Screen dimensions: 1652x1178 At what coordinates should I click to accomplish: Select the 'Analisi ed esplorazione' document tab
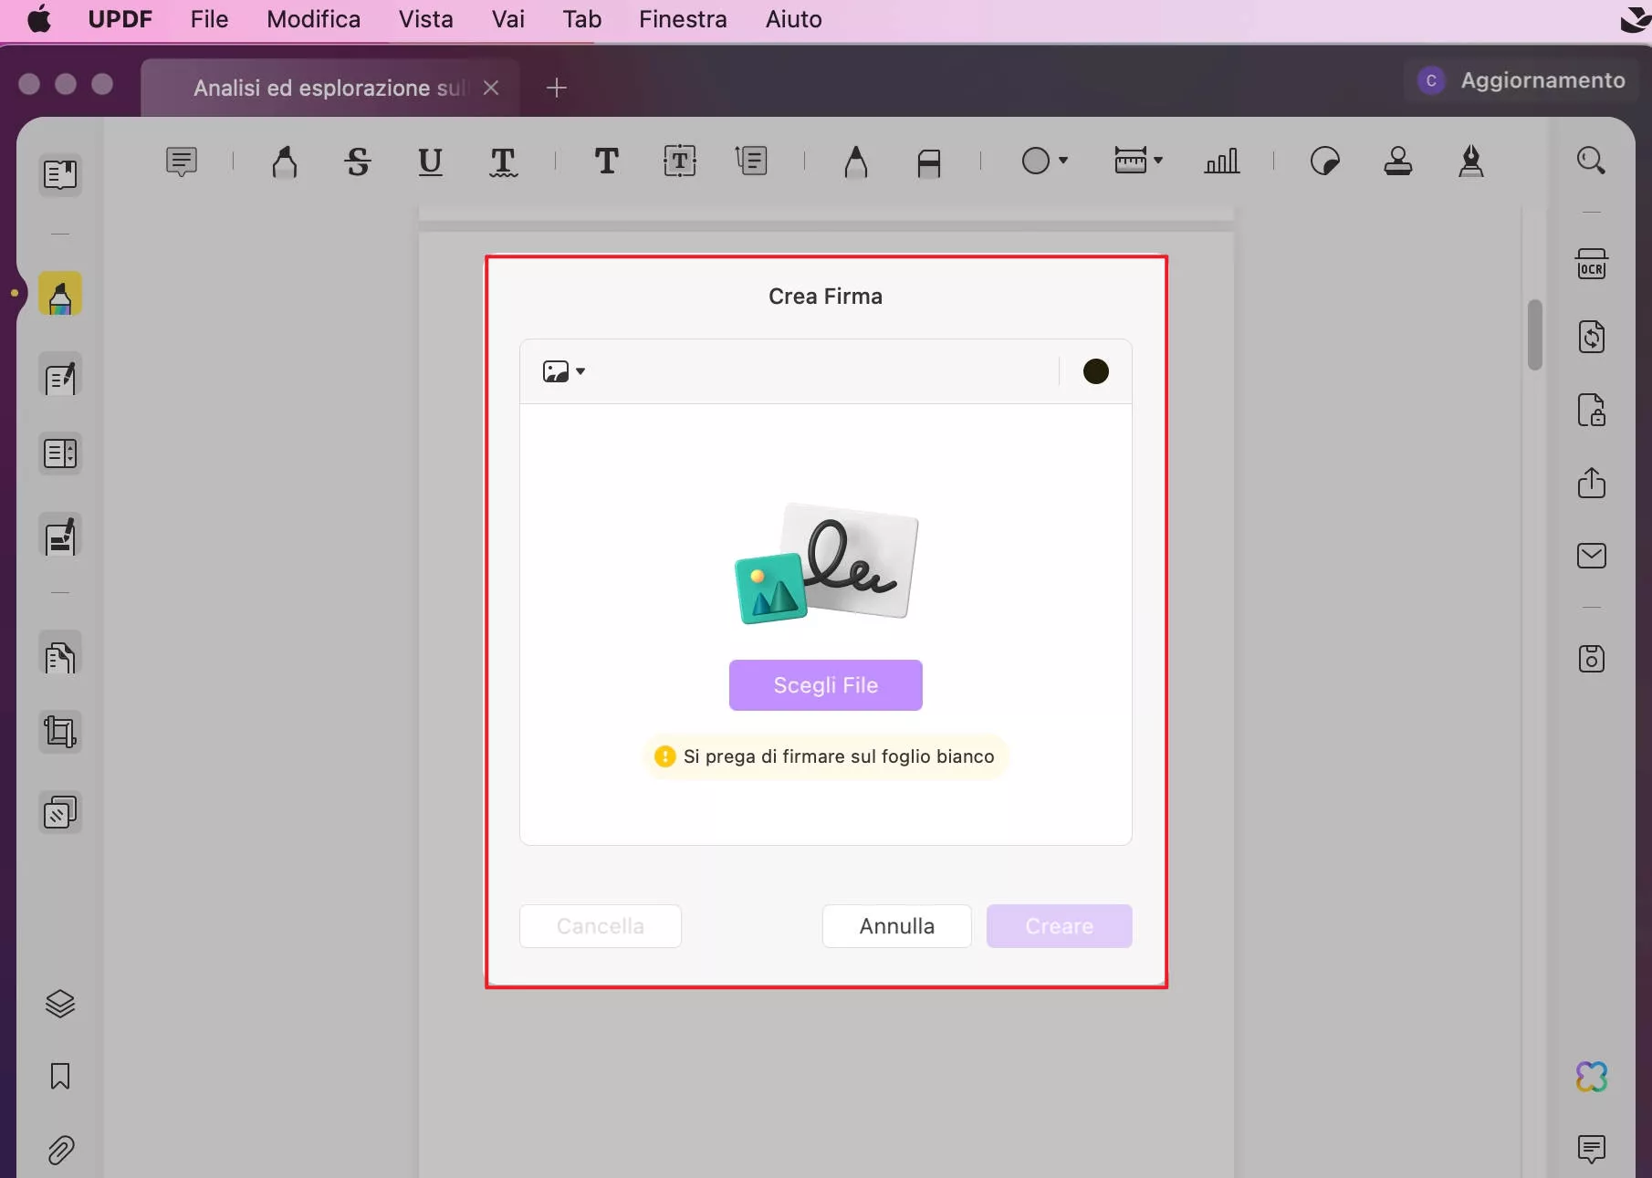pyautogui.click(x=330, y=88)
